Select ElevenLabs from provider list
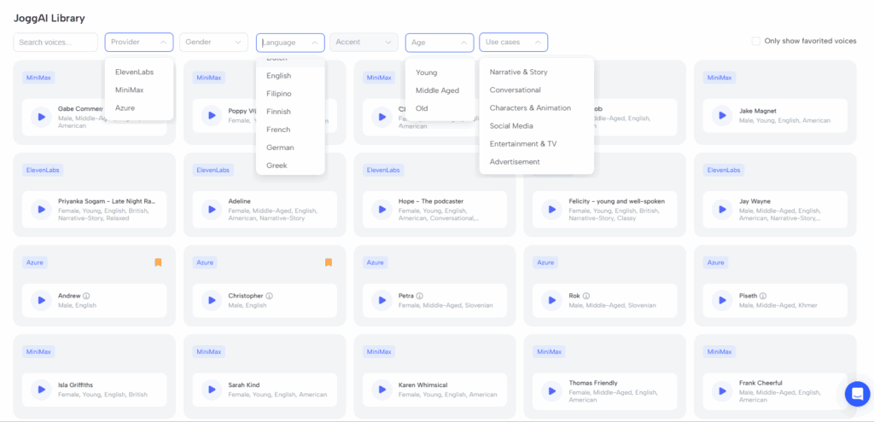The height and width of the screenshot is (422, 874). pos(134,72)
